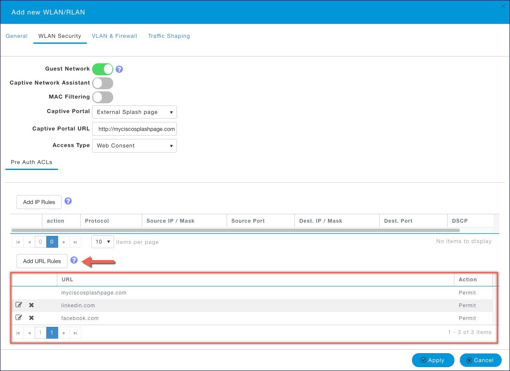Click the Add IP Rules button
This screenshot has width=510, height=371.
coord(39,202)
